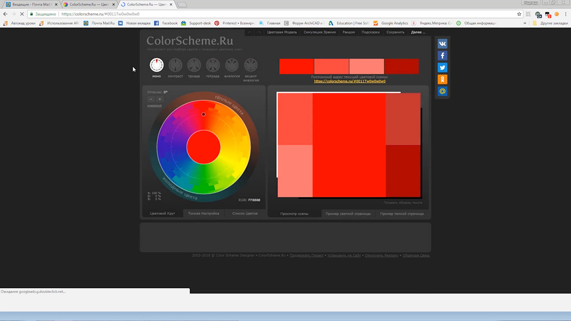Open the permanent colorscheme.ru scheme link
This screenshot has width=571, height=321.
[x=350, y=81]
